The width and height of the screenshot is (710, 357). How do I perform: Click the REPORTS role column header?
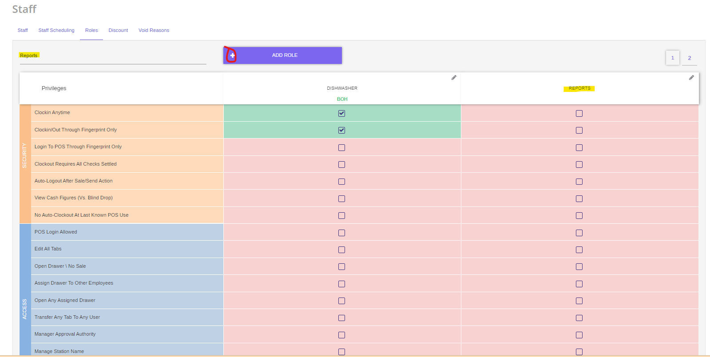tap(579, 88)
